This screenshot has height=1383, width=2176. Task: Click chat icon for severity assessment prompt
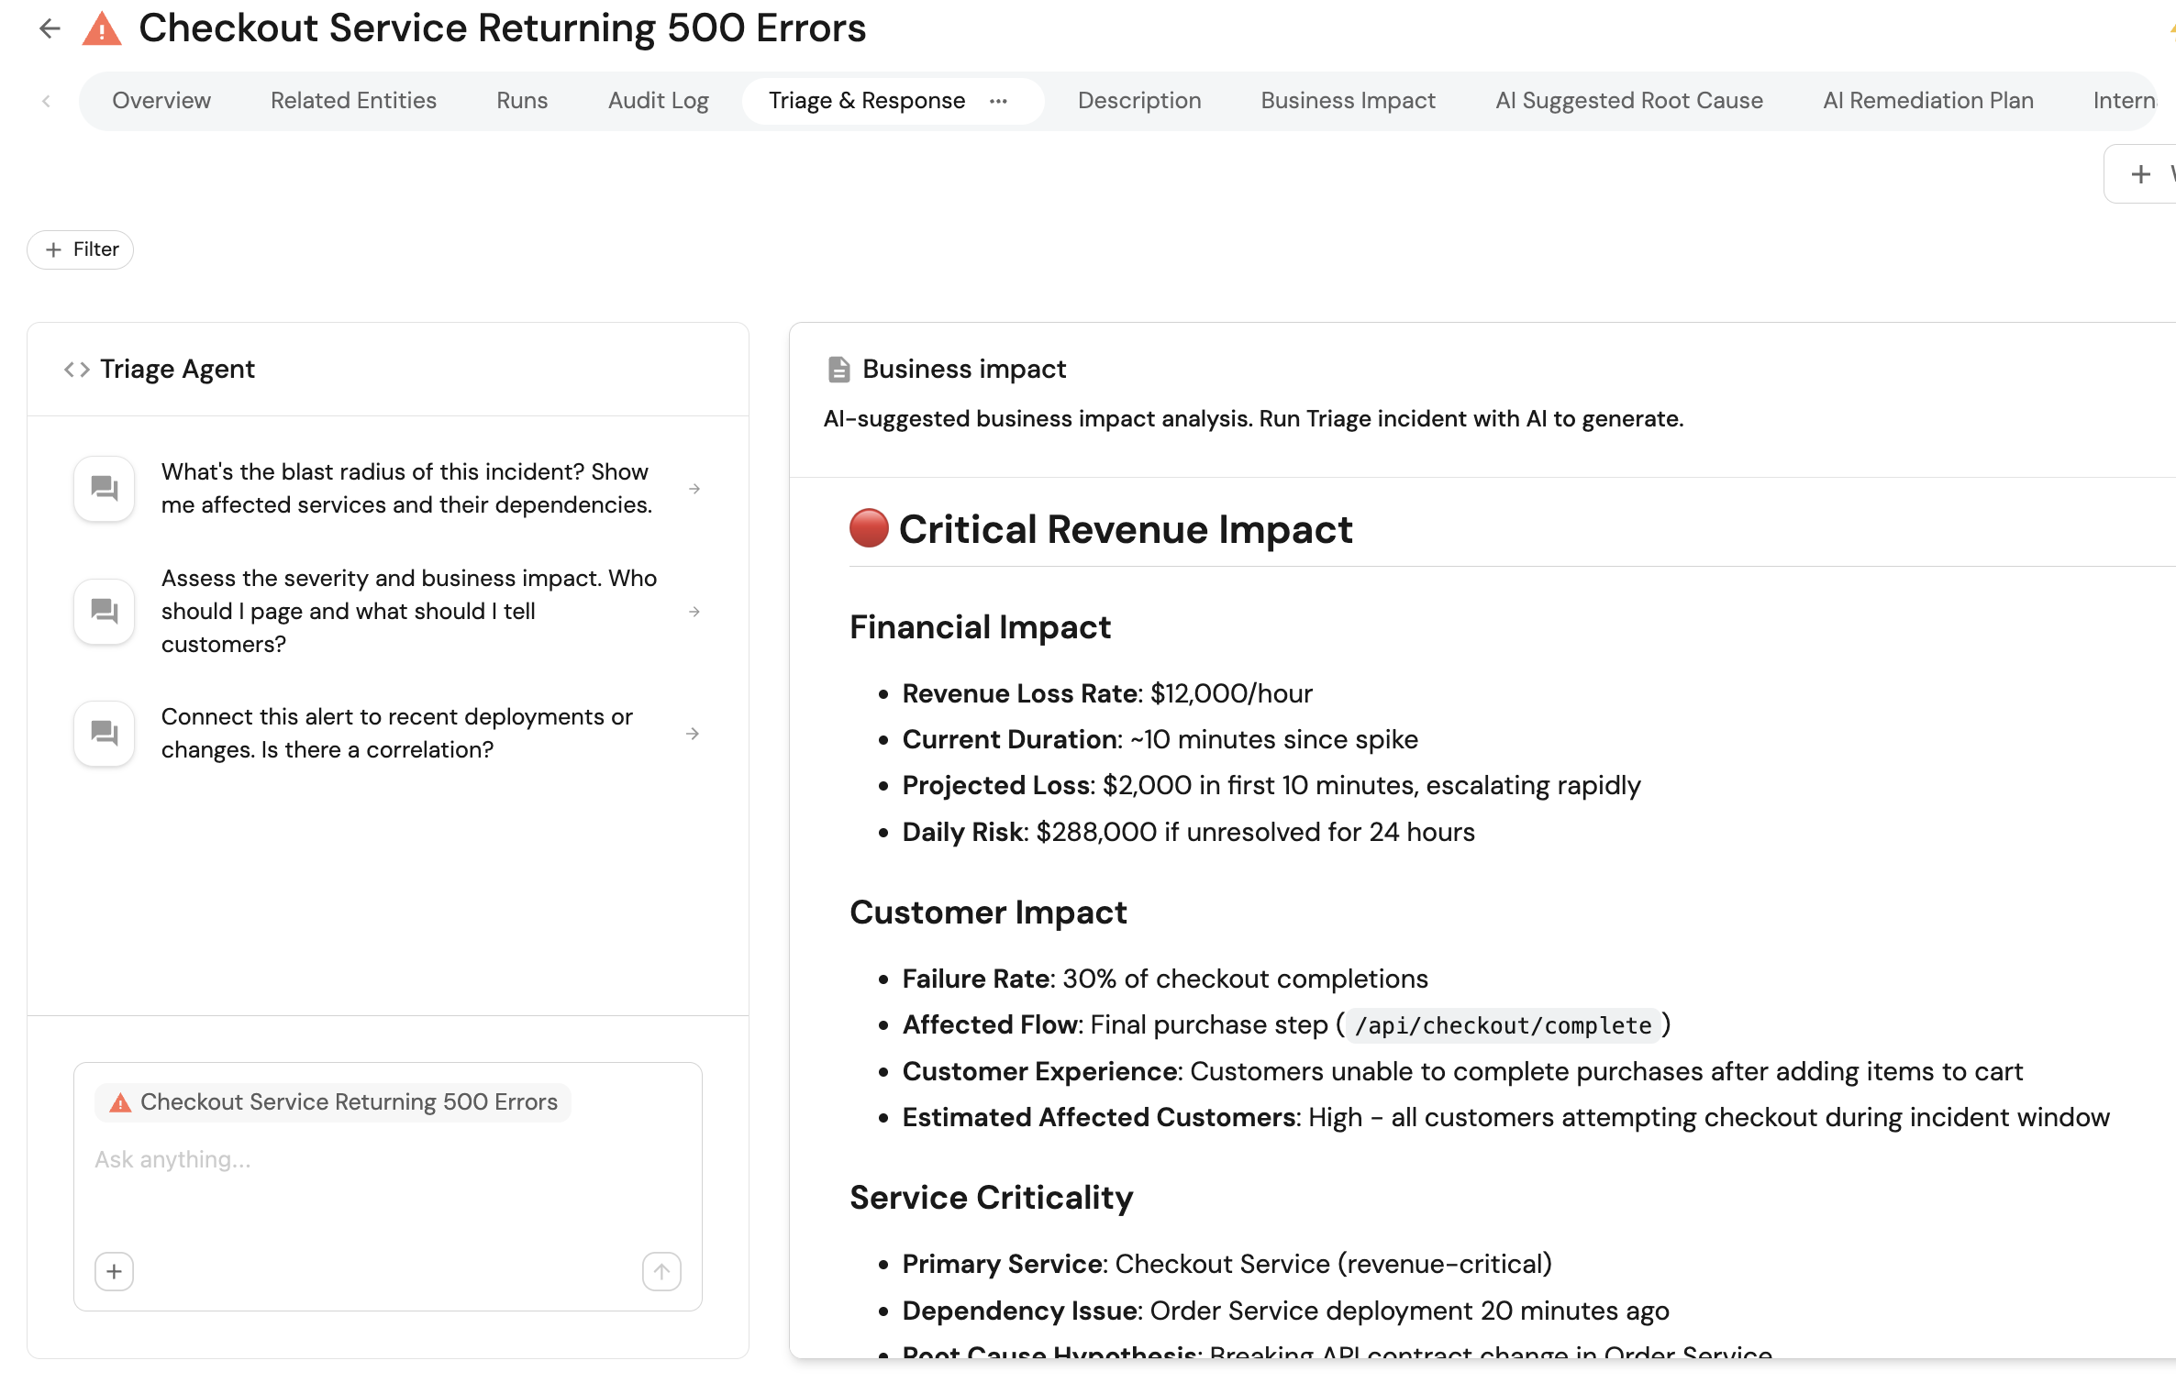click(105, 611)
